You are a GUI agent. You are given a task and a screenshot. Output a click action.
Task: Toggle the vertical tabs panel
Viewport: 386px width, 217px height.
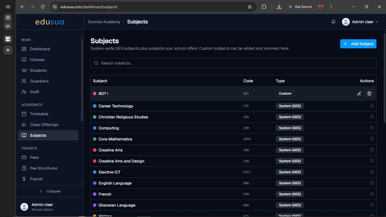(x=8, y=7)
